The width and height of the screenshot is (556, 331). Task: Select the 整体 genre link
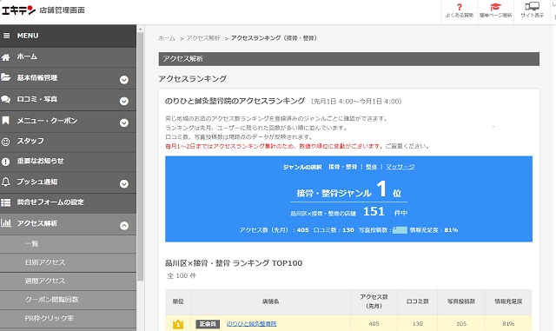pos(371,167)
